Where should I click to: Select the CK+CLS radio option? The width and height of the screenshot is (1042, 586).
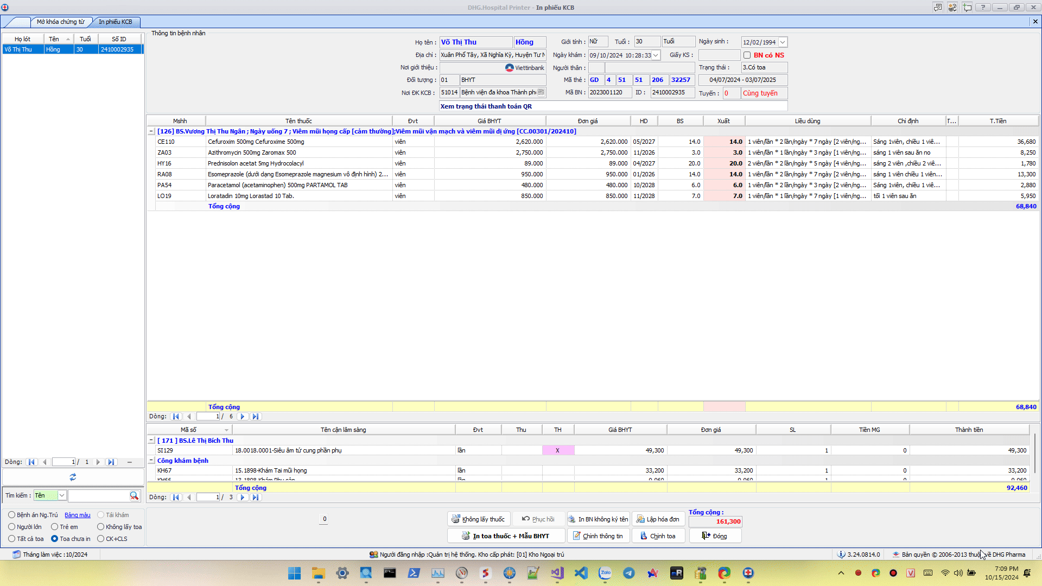tap(101, 539)
